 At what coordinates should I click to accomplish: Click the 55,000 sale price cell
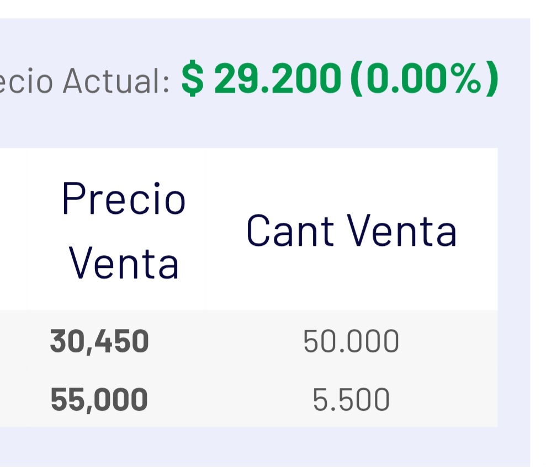point(99,400)
